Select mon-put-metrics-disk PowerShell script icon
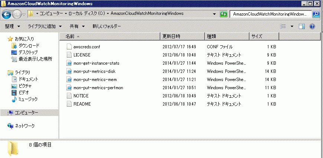This screenshot has width=323, height=158. click(x=69, y=71)
